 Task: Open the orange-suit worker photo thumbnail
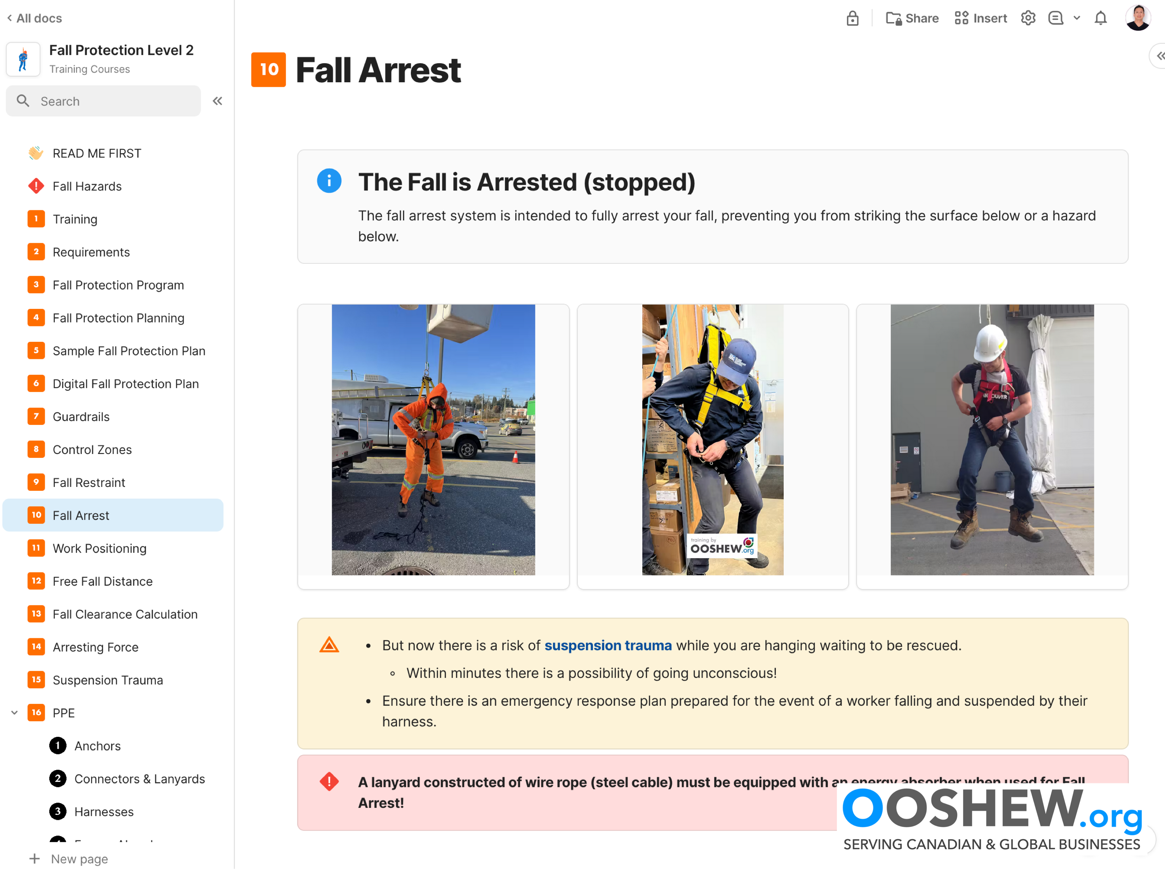[x=433, y=439]
